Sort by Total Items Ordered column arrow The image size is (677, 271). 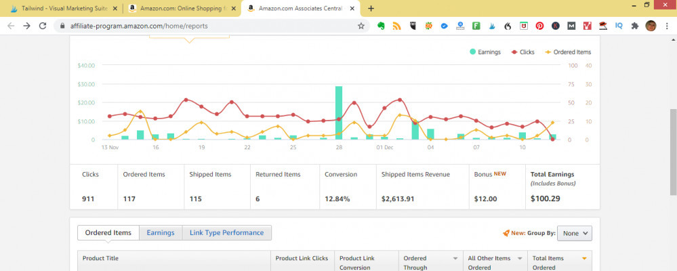click(x=585, y=259)
